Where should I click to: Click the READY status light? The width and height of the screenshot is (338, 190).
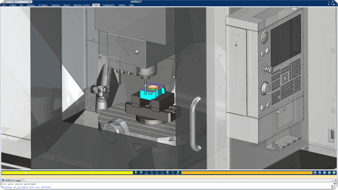click(x=178, y=172)
